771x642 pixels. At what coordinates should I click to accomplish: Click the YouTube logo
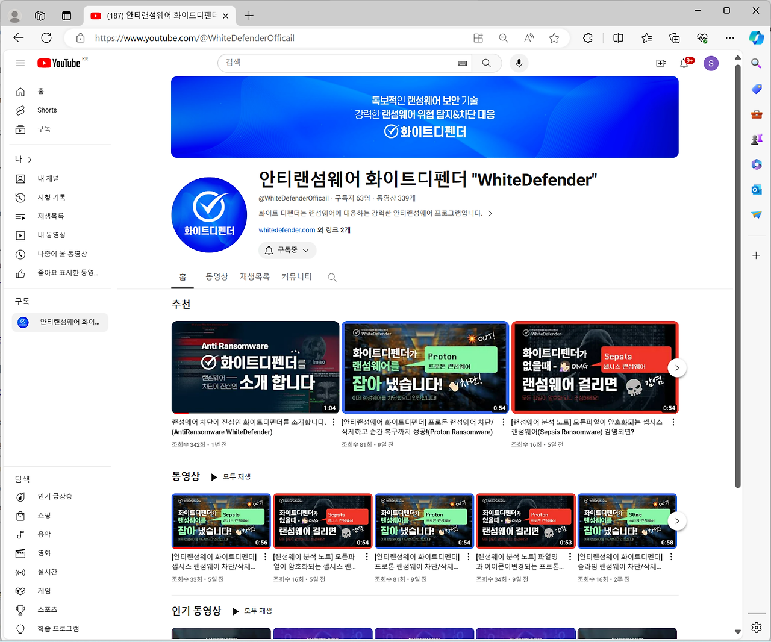[59, 63]
